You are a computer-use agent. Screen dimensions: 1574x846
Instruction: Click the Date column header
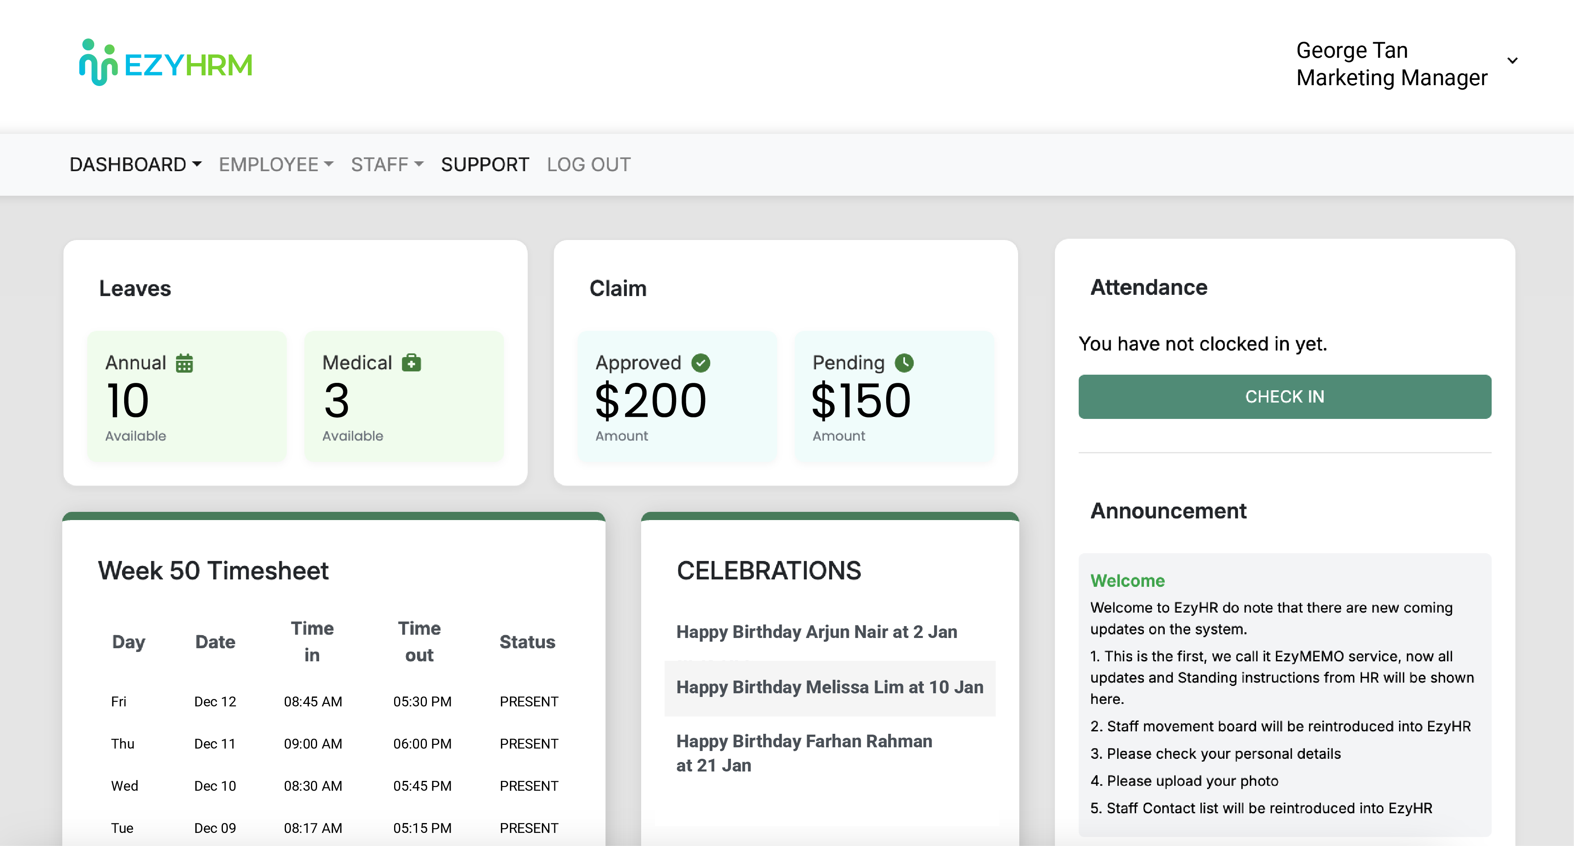[x=215, y=642]
